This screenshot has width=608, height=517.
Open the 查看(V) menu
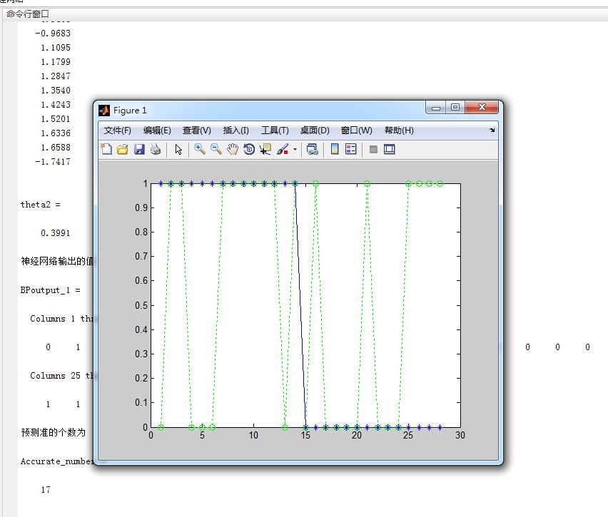pos(196,130)
